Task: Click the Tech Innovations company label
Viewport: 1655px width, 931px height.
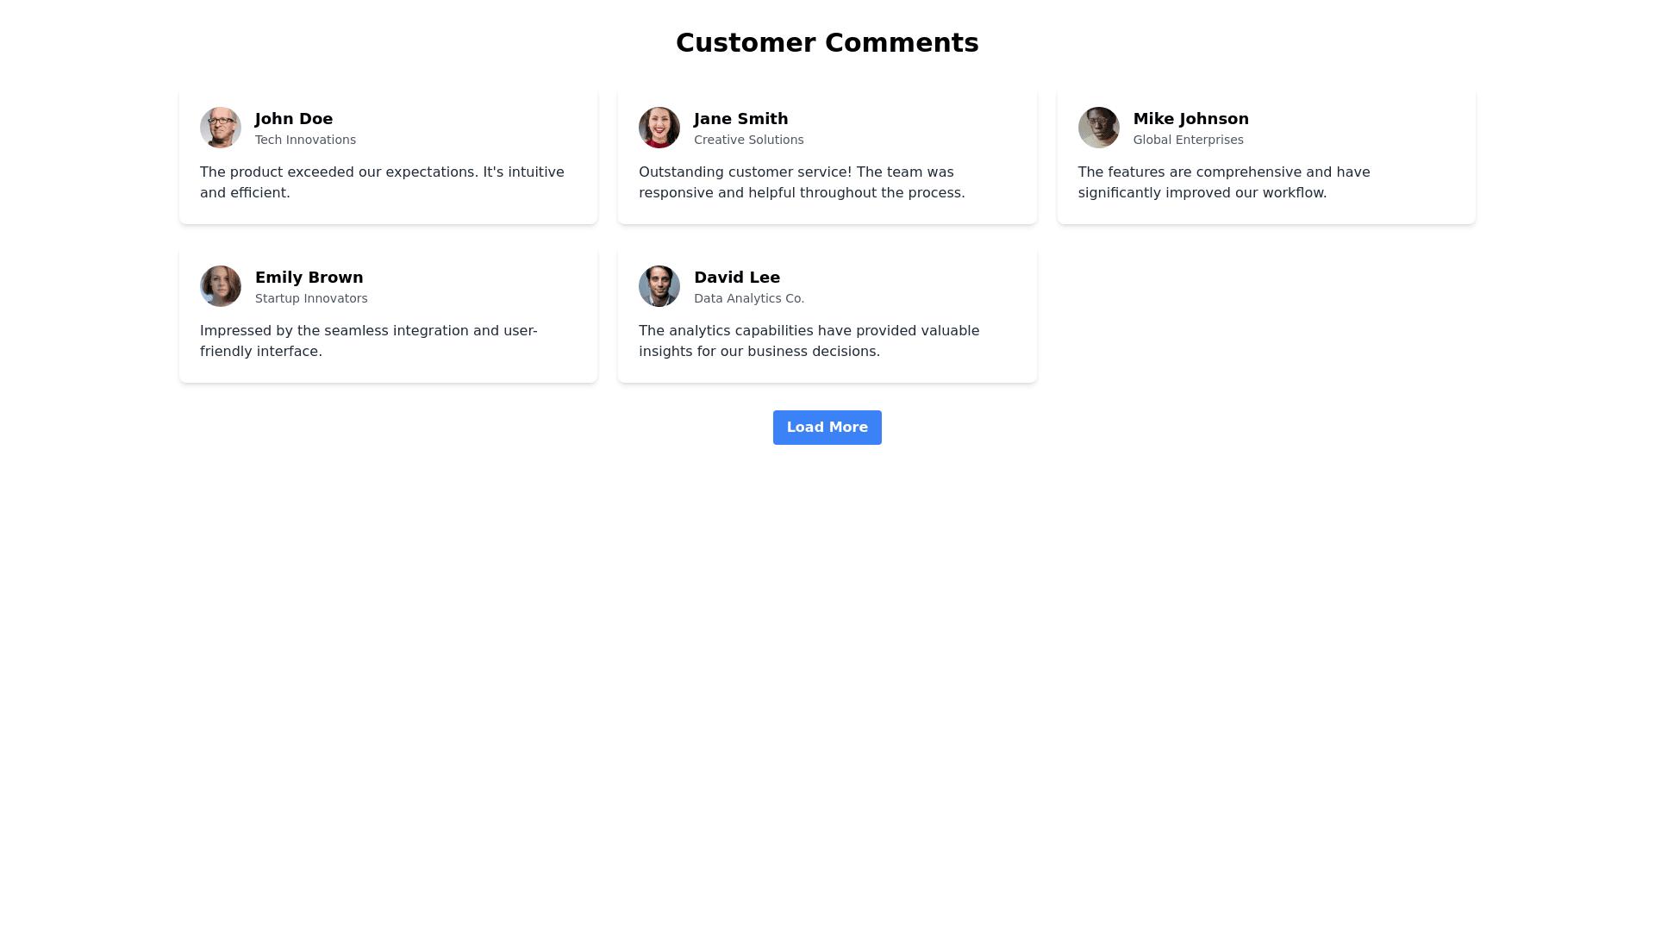Action: point(305,140)
